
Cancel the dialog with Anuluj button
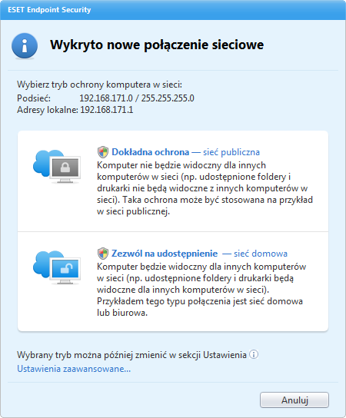click(294, 400)
